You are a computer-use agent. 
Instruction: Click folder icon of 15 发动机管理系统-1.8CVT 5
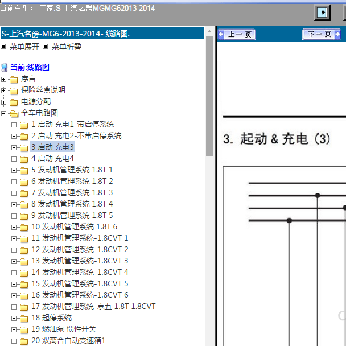[24, 284]
